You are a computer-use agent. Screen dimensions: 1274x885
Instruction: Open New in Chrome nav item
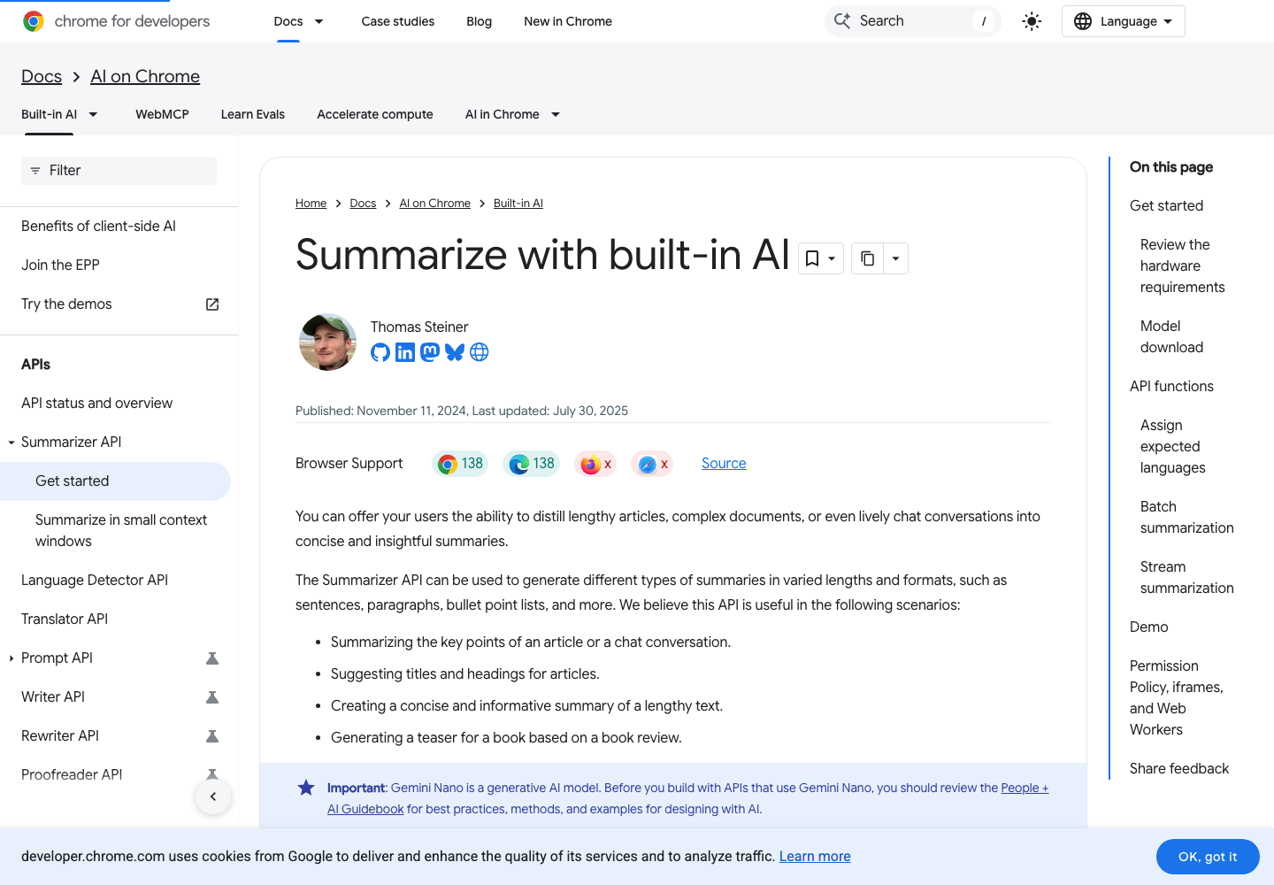(568, 21)
